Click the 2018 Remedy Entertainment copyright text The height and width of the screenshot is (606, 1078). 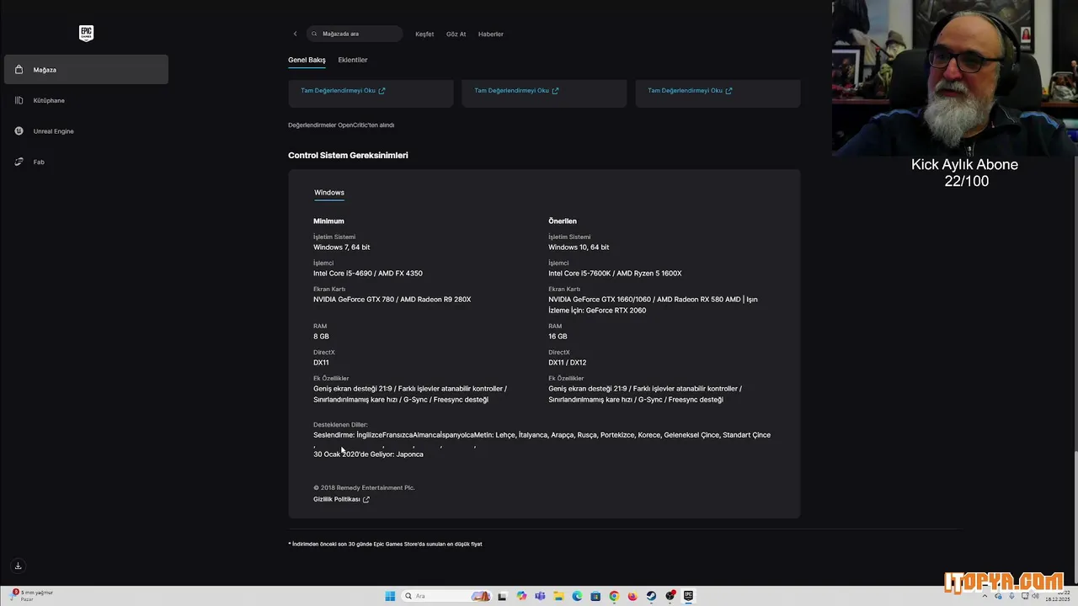coord(364,487)
